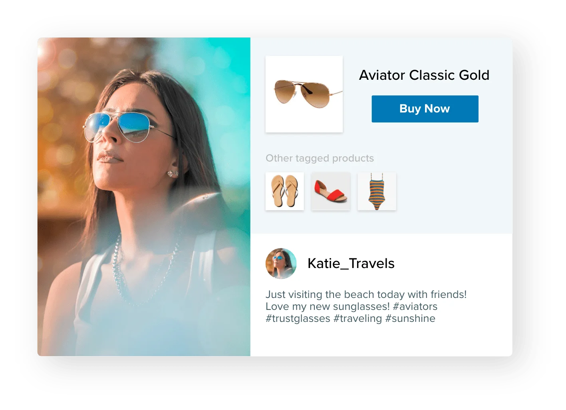This screenshot has height=410, width=566.
Task: Click the Buy Now button
Action: (x=425, y=108)
